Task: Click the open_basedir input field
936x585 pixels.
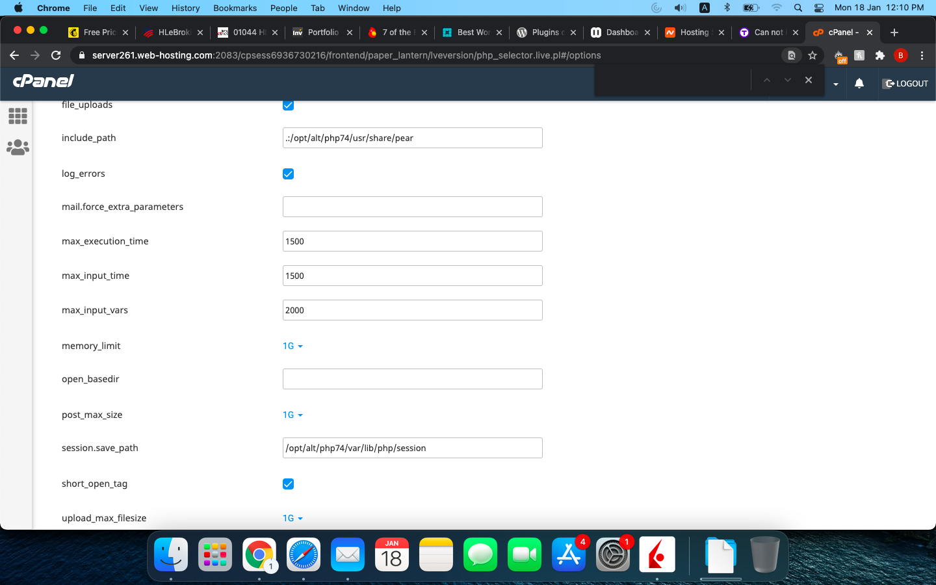Action: [413, 379]
